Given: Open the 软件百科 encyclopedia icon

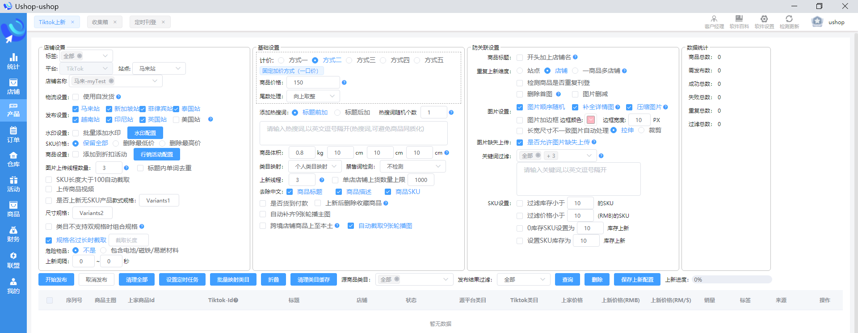Looking at the screenshot, I should [739, 22].
